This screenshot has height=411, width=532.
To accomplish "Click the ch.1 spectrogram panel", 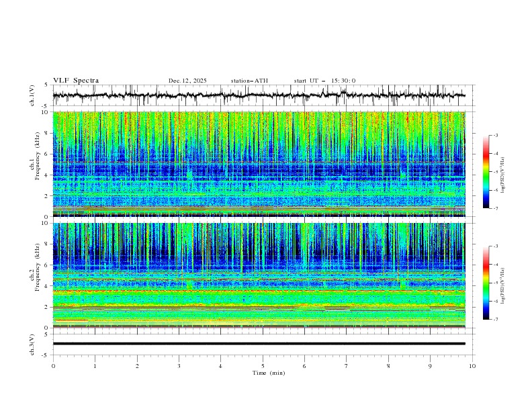I will tap(259, 164).
